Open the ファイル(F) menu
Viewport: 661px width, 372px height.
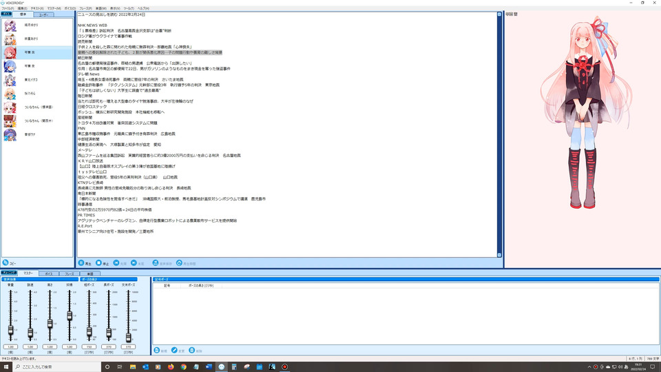click(x=8, y=8)
